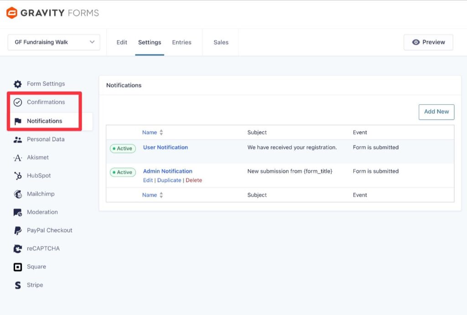The width and height of the screenshot is (467, 315).
Task: Toggle Active status for Admin Notification
Action: [x=123, y=172]
